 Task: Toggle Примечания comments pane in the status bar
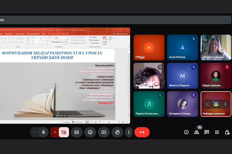(77, 122)
